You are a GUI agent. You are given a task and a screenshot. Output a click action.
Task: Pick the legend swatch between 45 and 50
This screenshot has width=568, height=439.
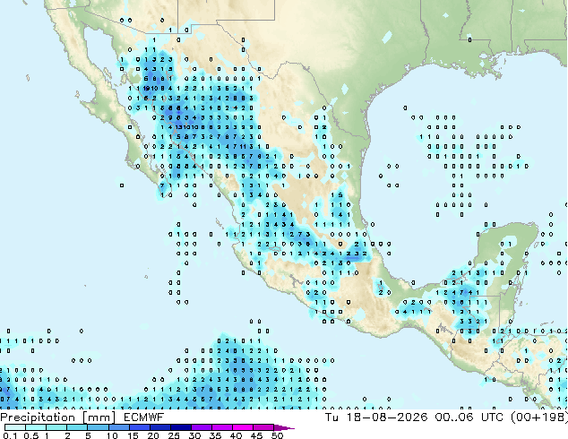tap(263, 427)
